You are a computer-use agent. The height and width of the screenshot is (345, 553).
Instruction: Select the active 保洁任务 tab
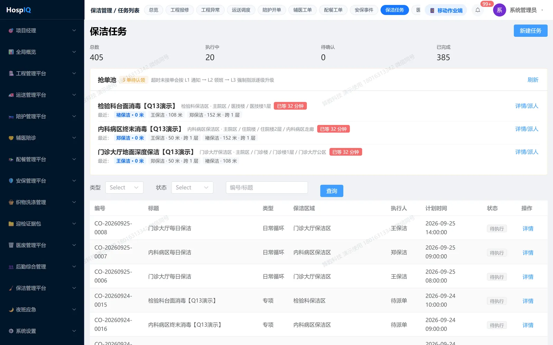[x=395, y=10]
